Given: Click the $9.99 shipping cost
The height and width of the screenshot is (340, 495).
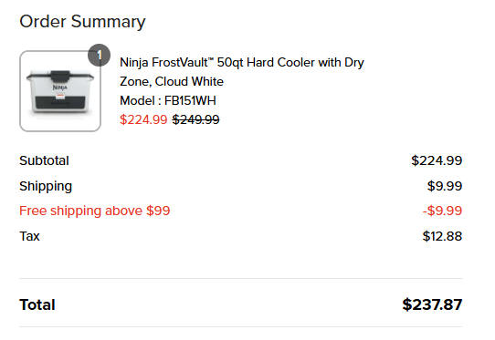Looking at the screenshot, I should click(x=445, y=186).
